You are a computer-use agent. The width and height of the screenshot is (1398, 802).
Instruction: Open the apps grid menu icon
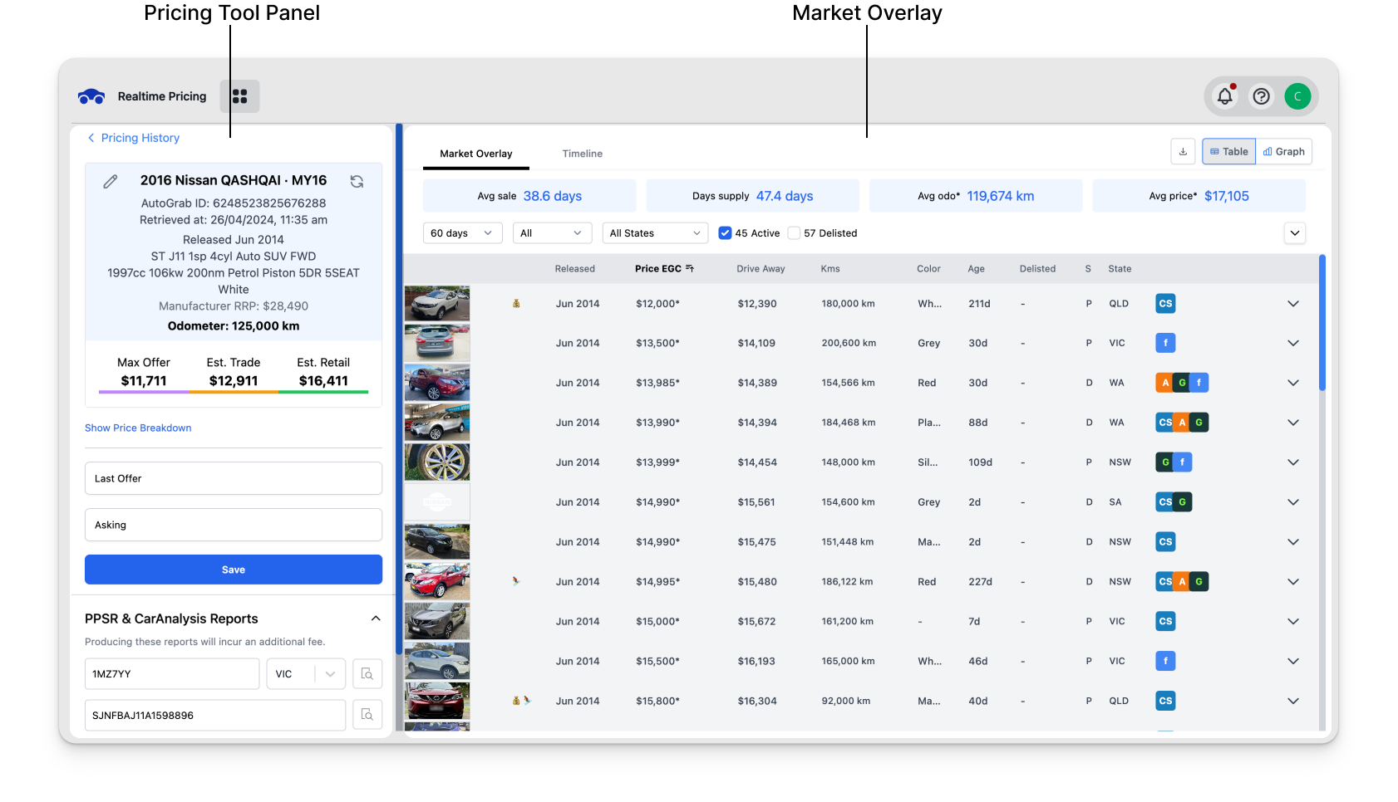(239, 96)
